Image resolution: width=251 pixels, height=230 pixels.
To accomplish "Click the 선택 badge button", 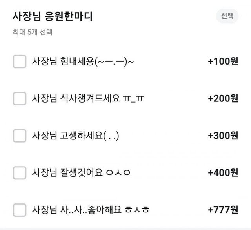I will click(x=227, y=16).
